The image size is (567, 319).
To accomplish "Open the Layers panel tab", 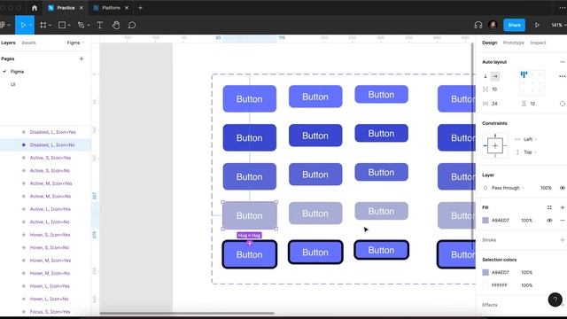I will coord(8,43).
